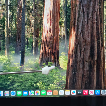Launch the Freeform app

(x=74, y=92)
